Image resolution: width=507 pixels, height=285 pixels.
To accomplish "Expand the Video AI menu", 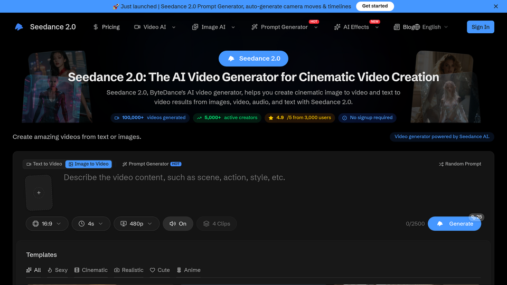I will coord(155,27).
